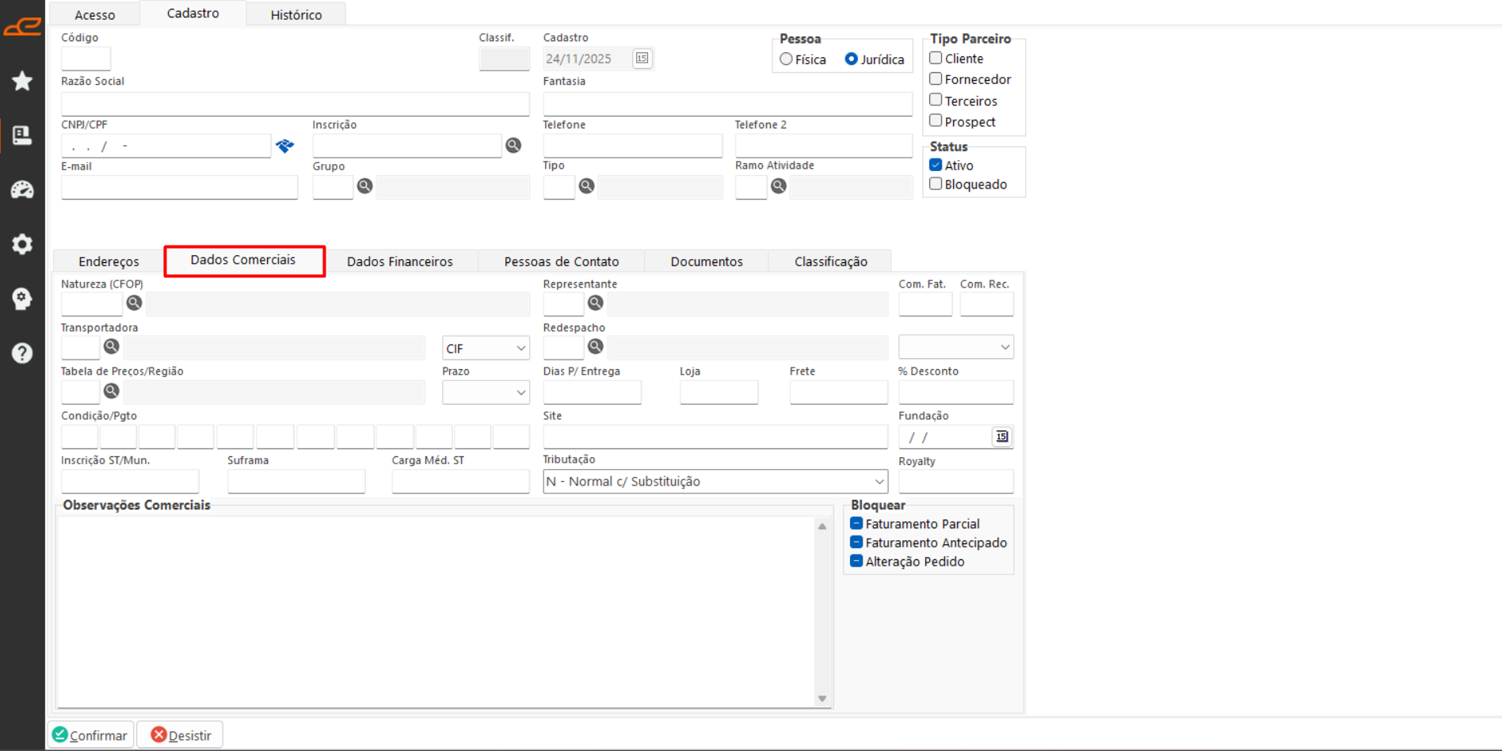Viewport: 1502px width, 751px height.
Task: Open the Fundação date picker icon
Action: pos(1001,436)
